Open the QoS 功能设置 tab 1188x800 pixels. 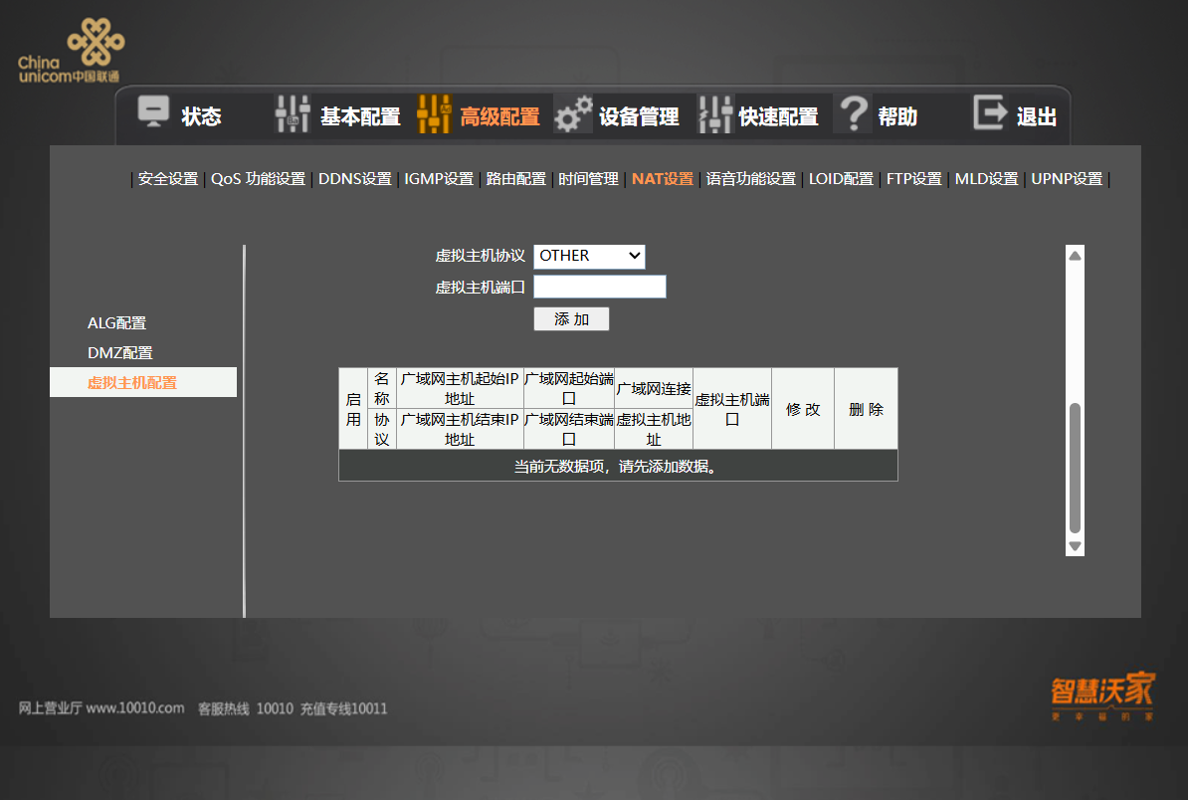tap(258, 179)
